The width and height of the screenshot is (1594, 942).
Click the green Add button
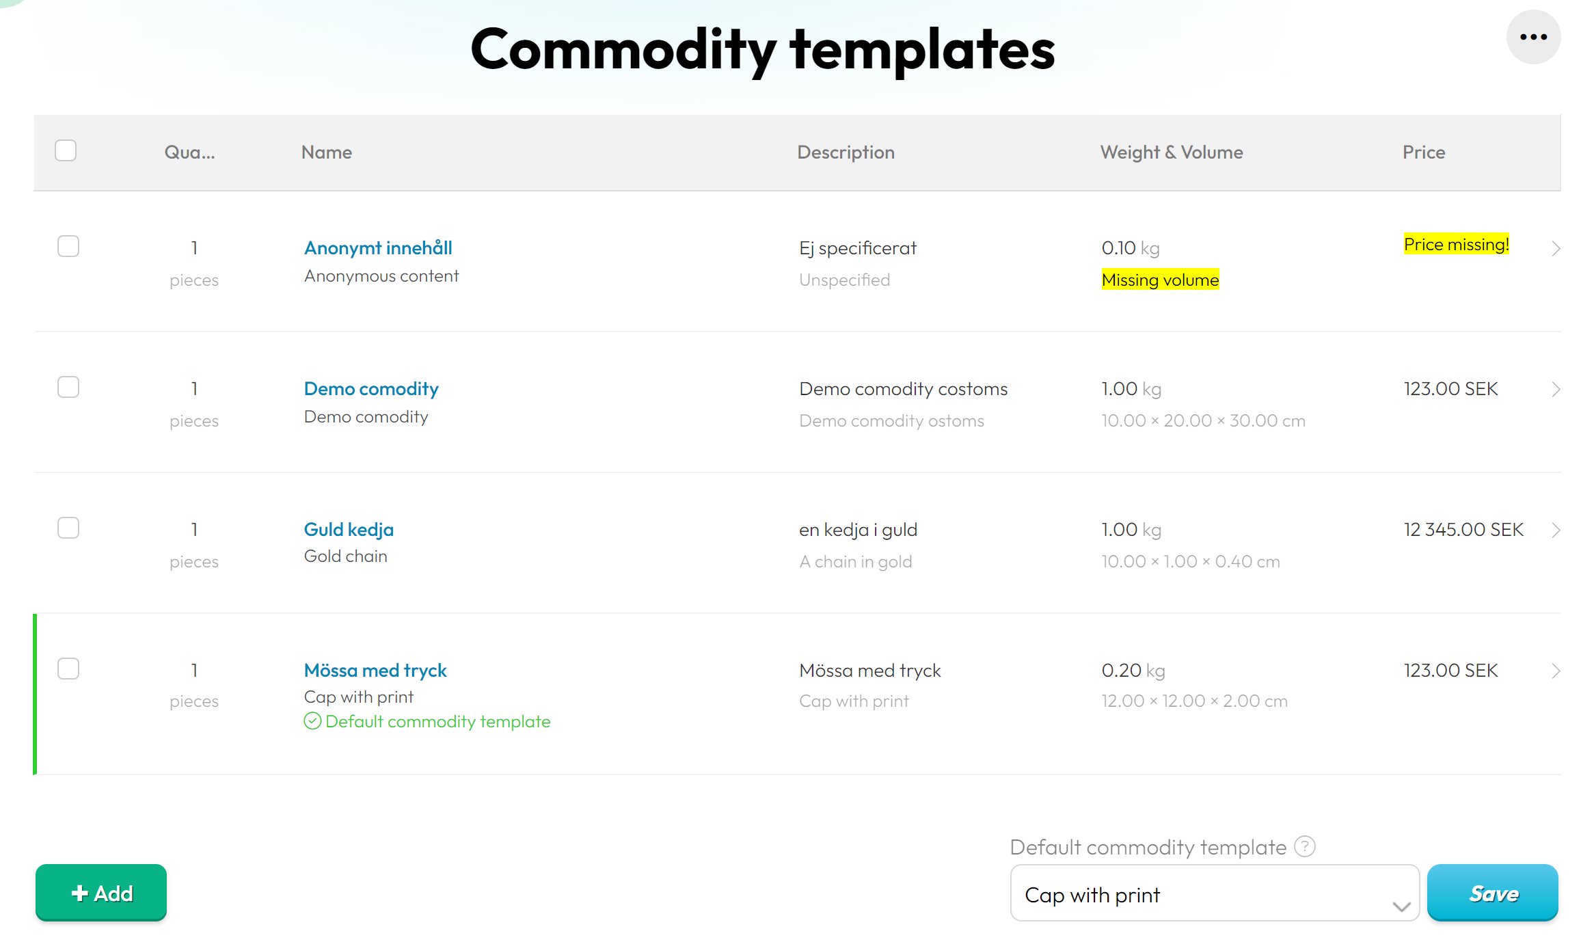tap(101, 893)
